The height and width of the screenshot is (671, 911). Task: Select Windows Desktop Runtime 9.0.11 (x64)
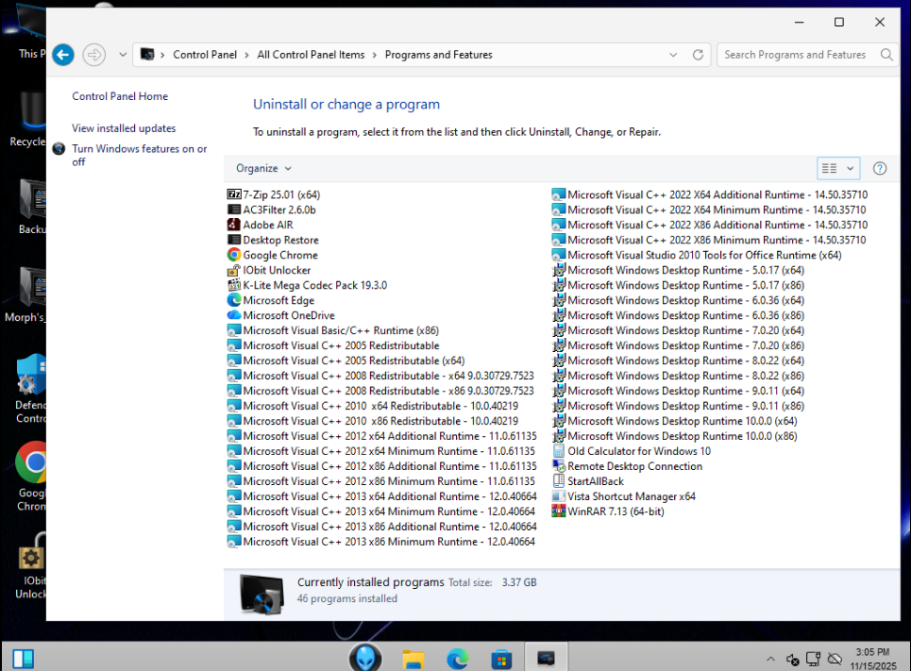(678, 392)
